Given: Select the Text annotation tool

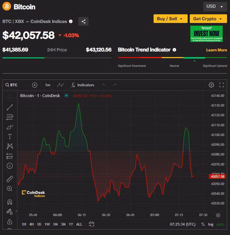Looking at the screenshot, I should point(10,137).
